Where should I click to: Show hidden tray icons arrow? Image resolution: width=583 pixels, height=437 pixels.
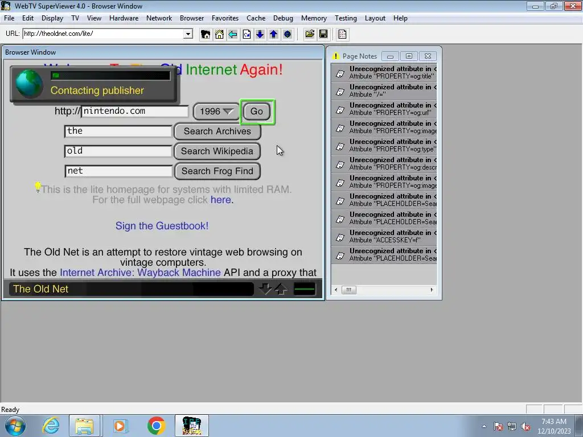pyautogui.click(x=484, y=426)
